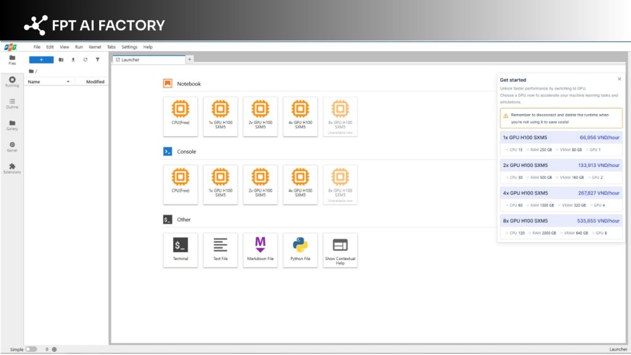Open the Extensions sidebar panel
631x355 pixels.
coord(12,168)
